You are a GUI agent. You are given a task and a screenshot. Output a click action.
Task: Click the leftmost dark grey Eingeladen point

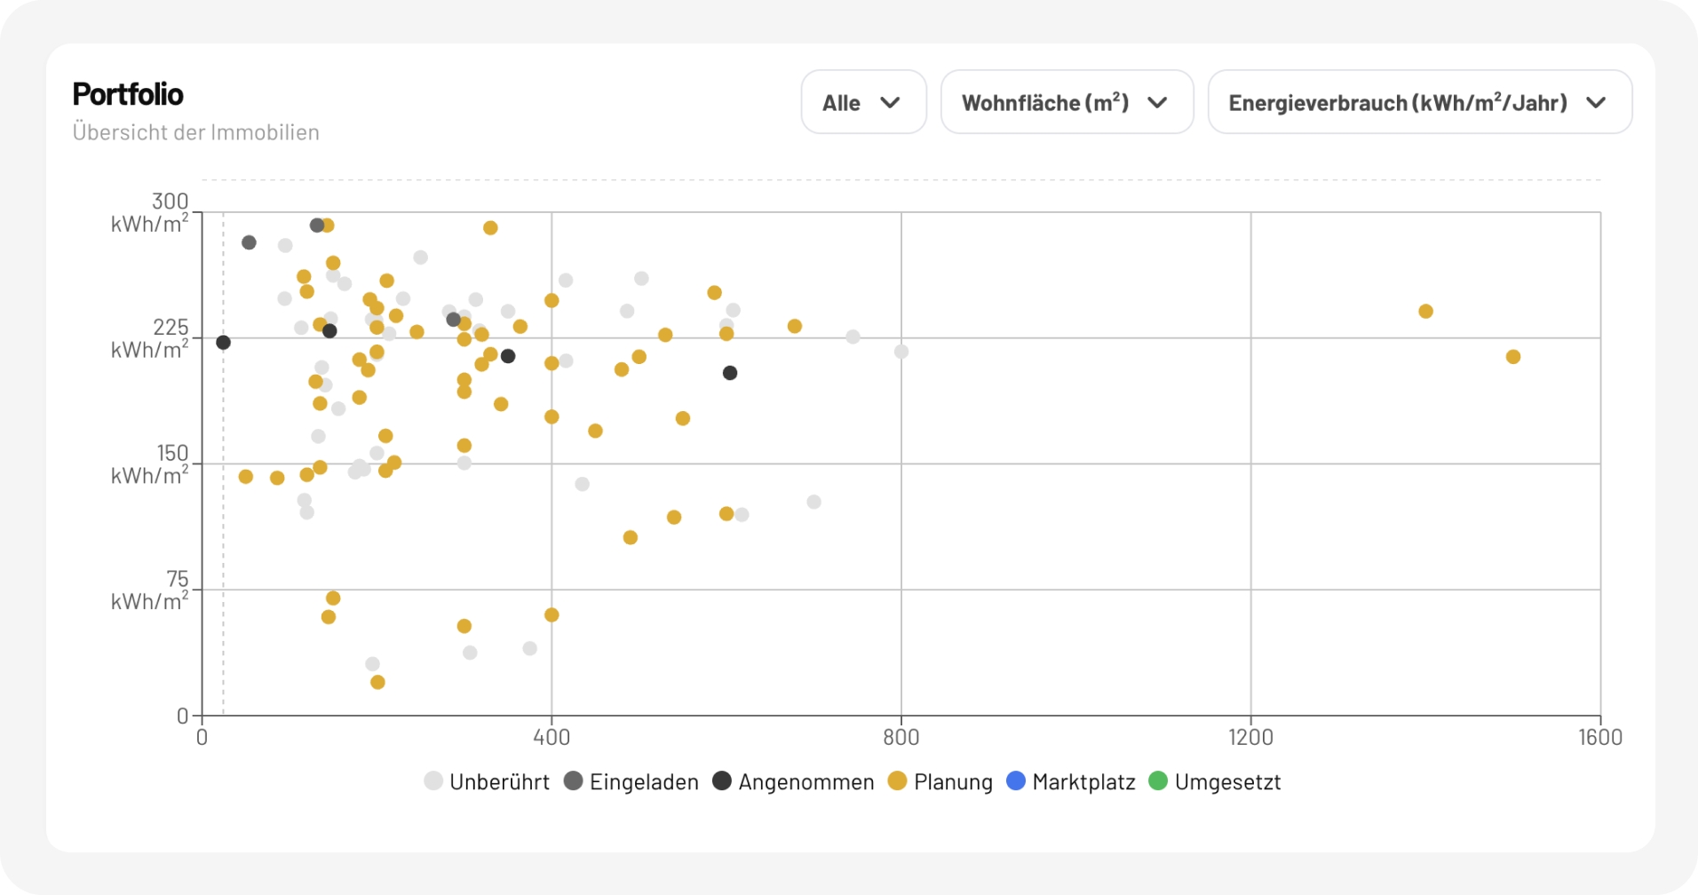249,242
